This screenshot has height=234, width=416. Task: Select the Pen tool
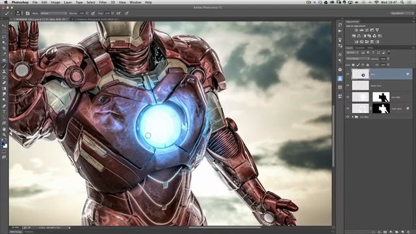4,106
